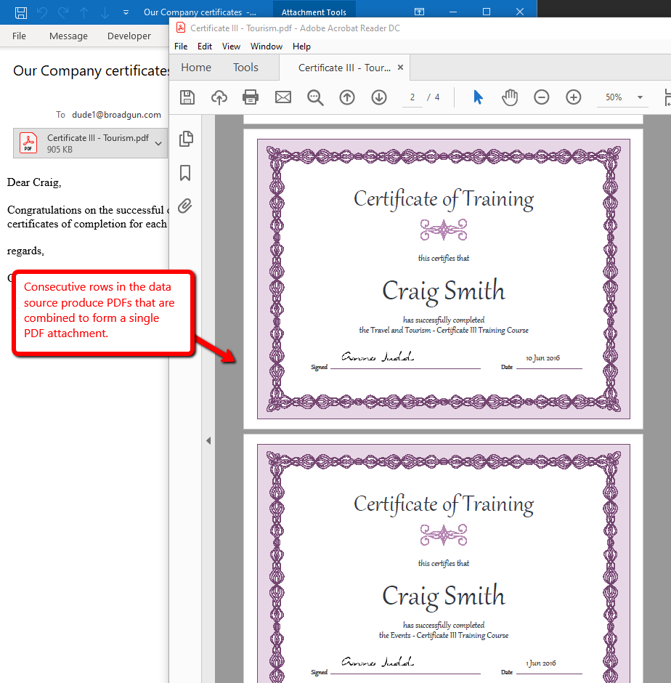Click the total page count "/ 4"
671x683 pixels.
(x=434, y=97)
